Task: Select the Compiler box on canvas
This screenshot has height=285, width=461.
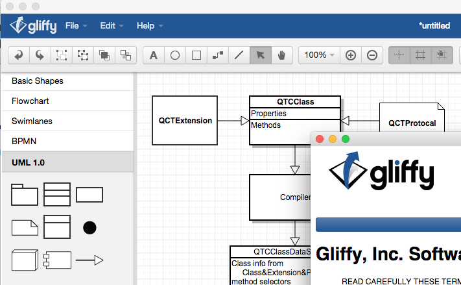Action: point(280,197)
